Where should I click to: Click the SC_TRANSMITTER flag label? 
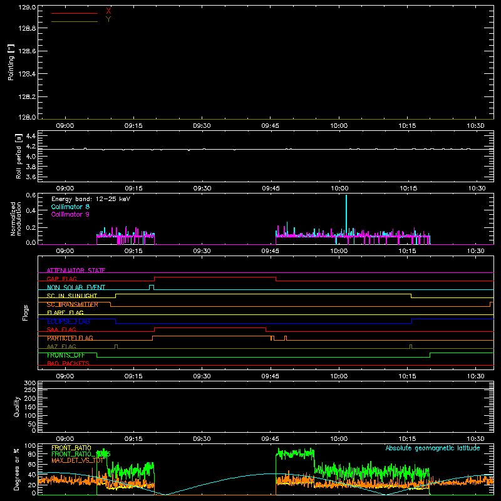pyautogui.click(x=73, y=304)
